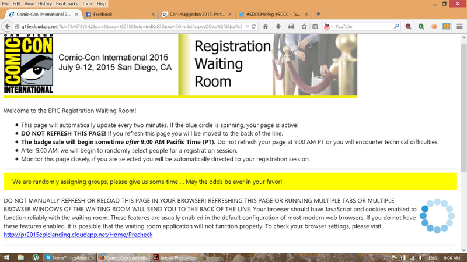This screenshot has height=262, width=467.
Task: Click the reload icon in the address bar
Action: pos(254,26)
